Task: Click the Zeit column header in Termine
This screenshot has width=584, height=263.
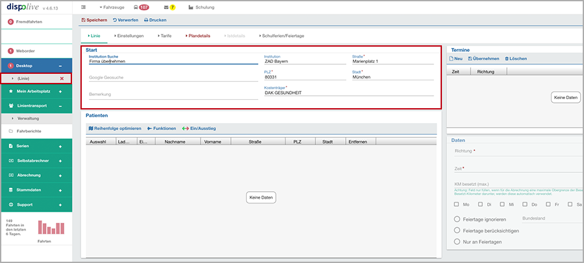Action: click(459, 71)
